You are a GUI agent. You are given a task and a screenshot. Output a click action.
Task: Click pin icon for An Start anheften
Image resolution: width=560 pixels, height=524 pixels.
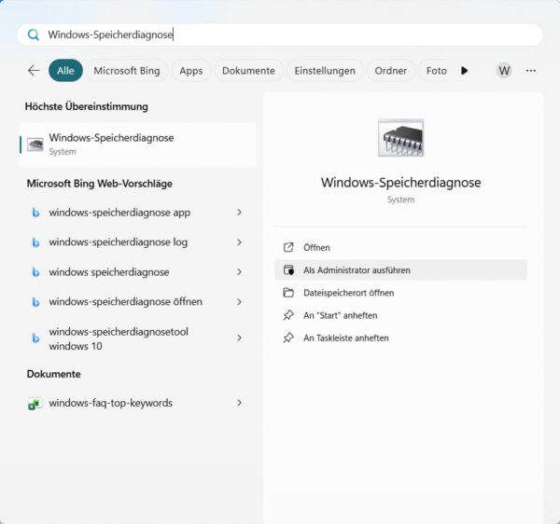tap(288, 315)
